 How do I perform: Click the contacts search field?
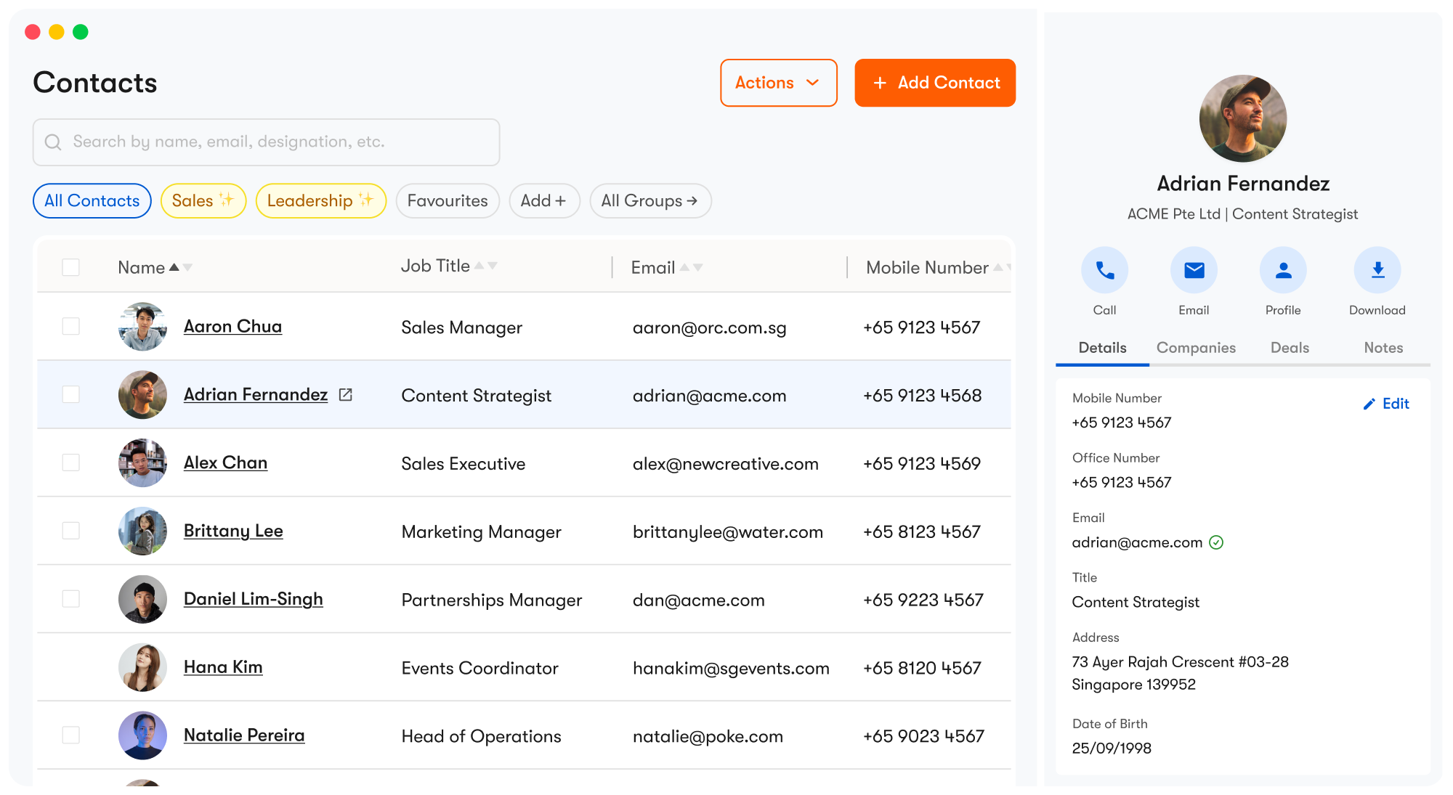(x=267, y=142)
